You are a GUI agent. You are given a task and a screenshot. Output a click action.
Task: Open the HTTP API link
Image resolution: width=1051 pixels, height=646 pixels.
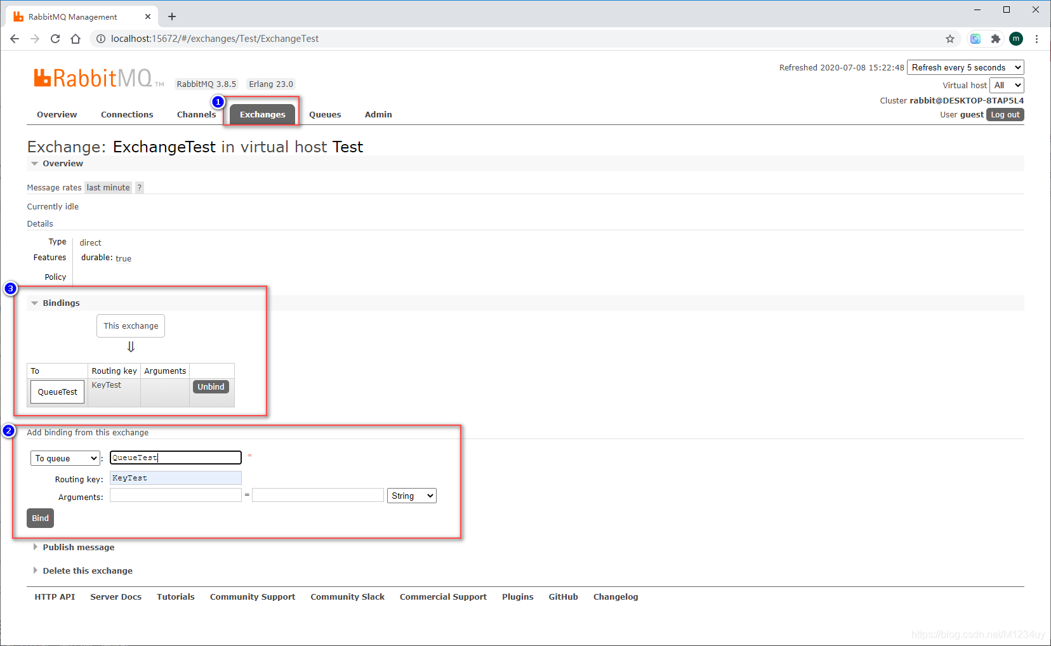[55, 597]
